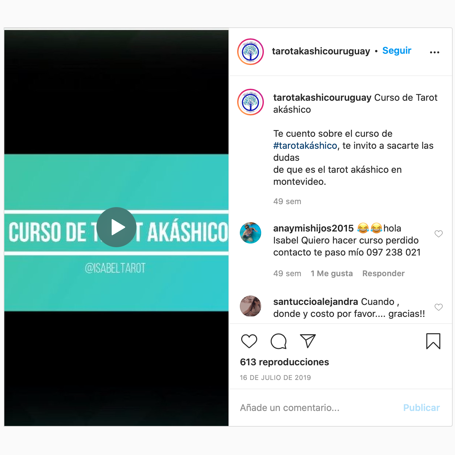Image resolution: width=455 pixels, height=455 pixels.
Task: Like the santuccioalejandra comment
Action: [x=439, y=307]
